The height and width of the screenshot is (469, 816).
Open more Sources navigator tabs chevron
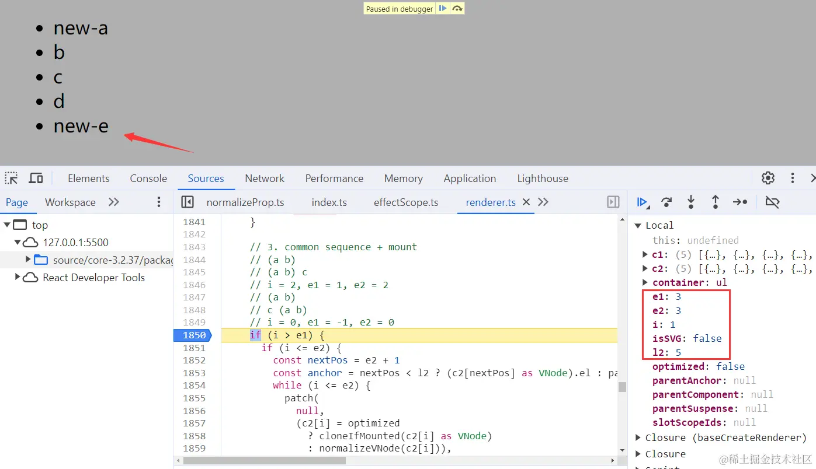[114, 202]
